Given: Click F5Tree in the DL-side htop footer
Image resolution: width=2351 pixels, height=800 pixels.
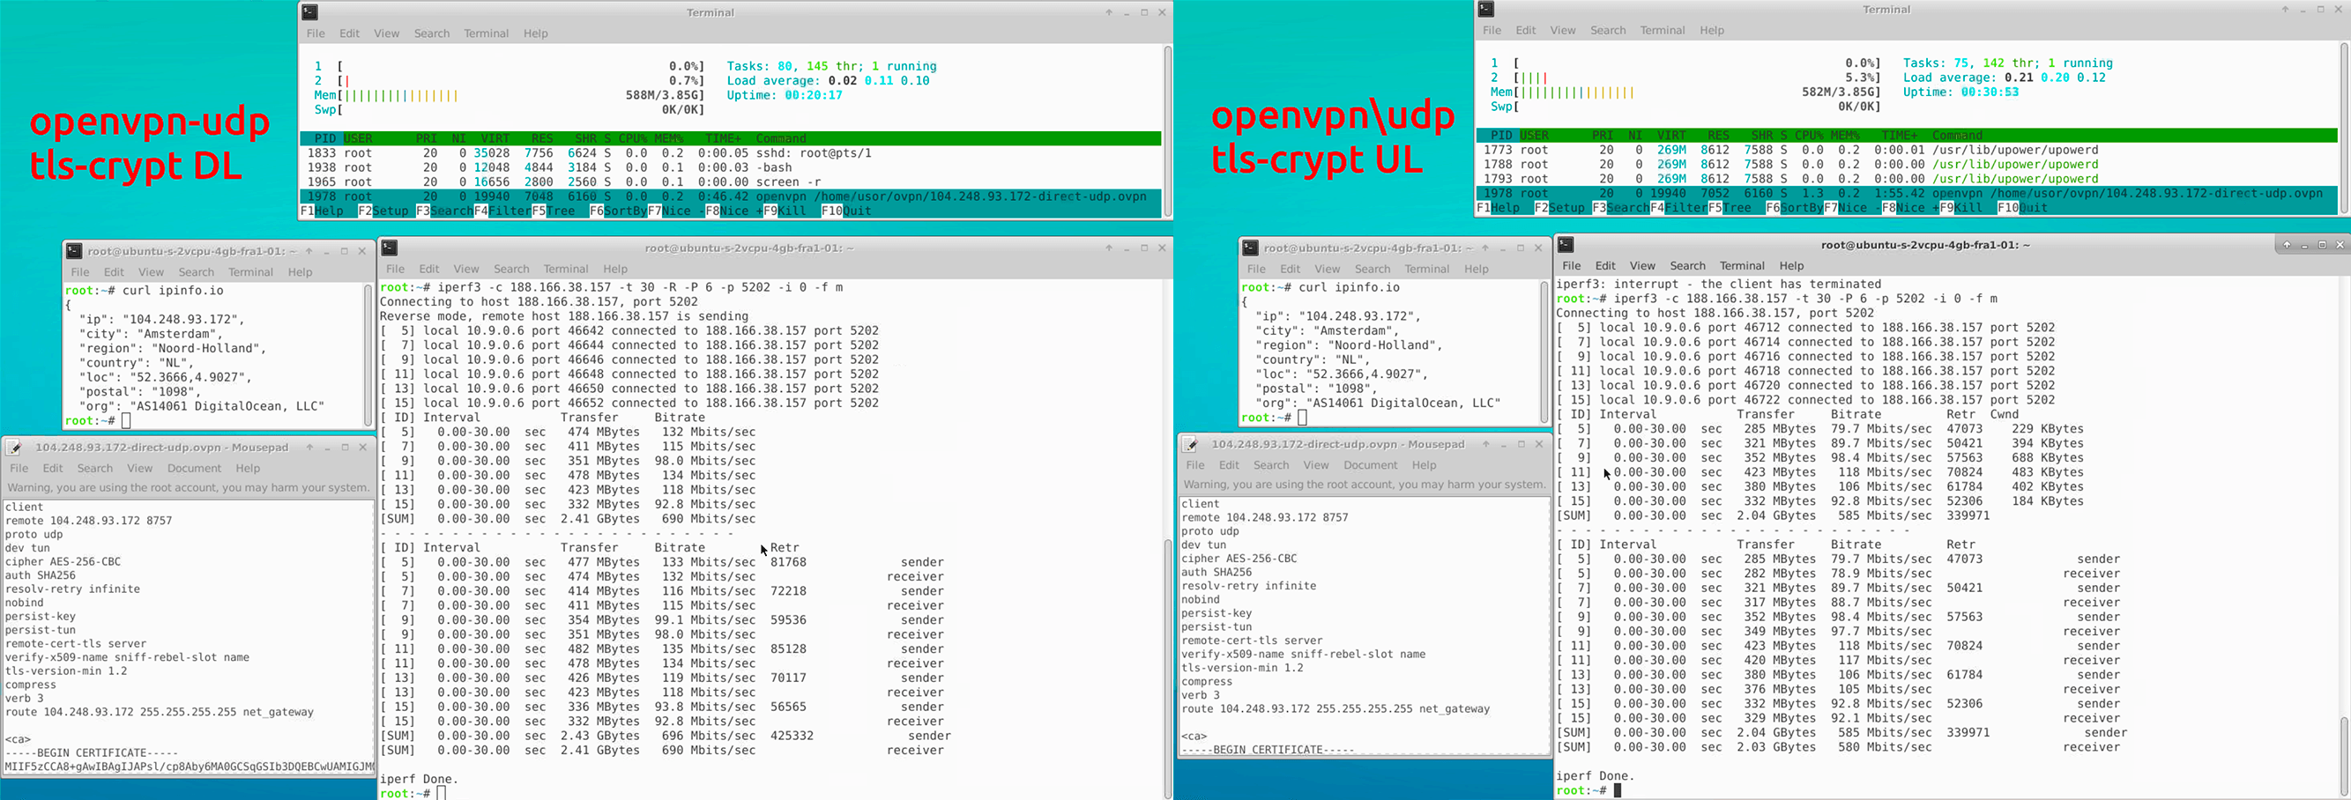Looking at the screenshot, I should point(553,211).
